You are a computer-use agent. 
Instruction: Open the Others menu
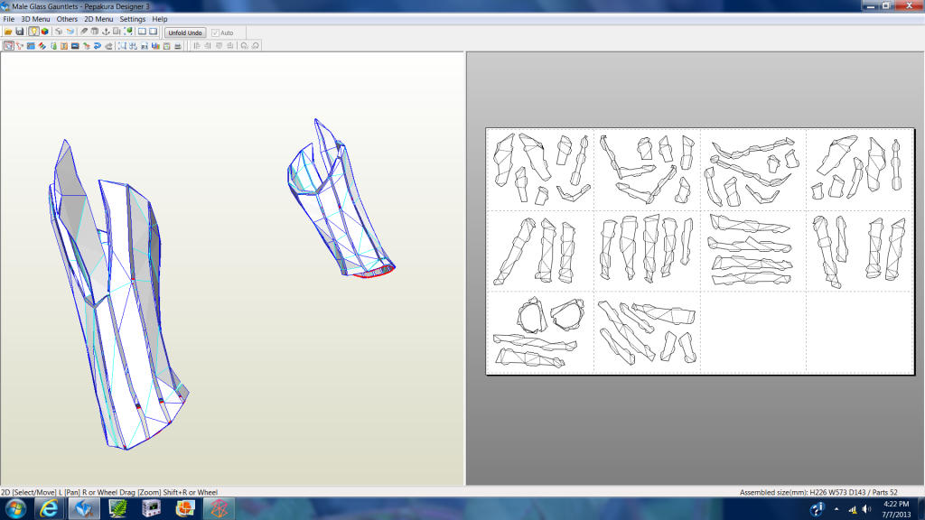(67, 19)
